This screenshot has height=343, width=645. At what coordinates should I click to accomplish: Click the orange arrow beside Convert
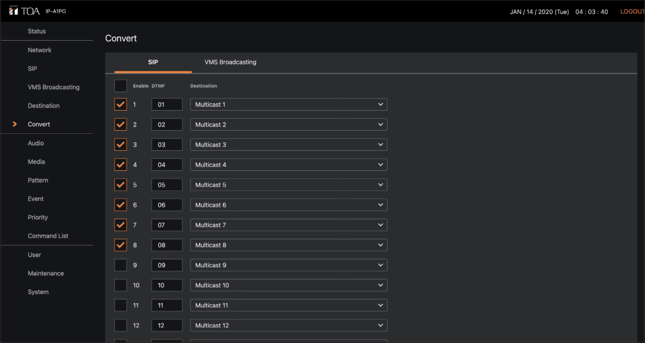(14, 124)
